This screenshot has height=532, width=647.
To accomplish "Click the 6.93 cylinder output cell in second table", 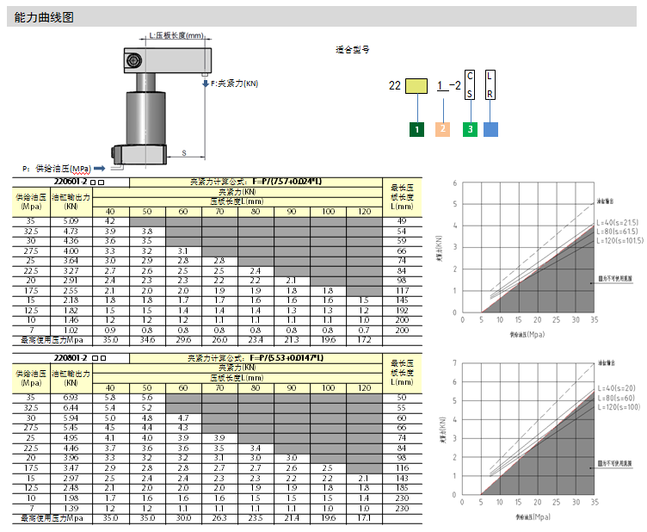I will pos(71,397).
